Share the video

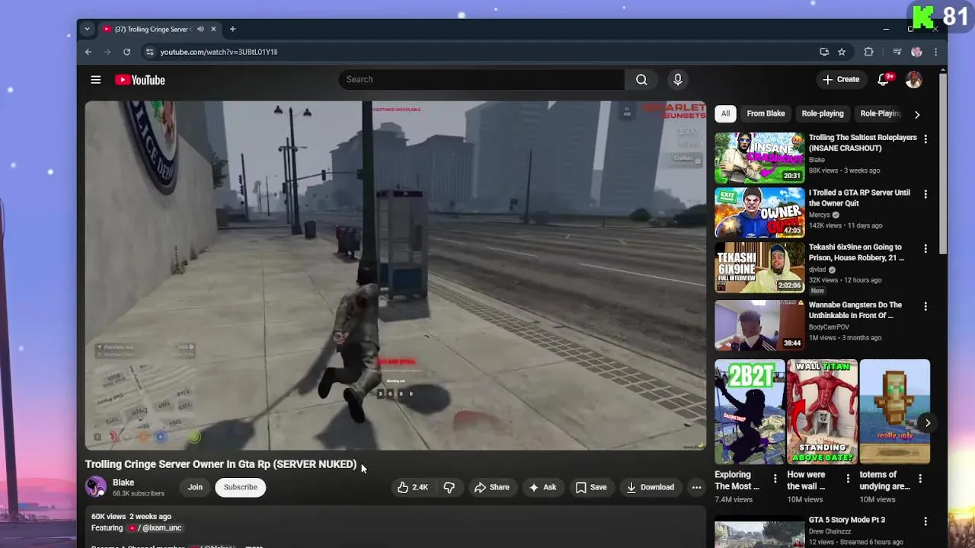(x=492, y=487)
